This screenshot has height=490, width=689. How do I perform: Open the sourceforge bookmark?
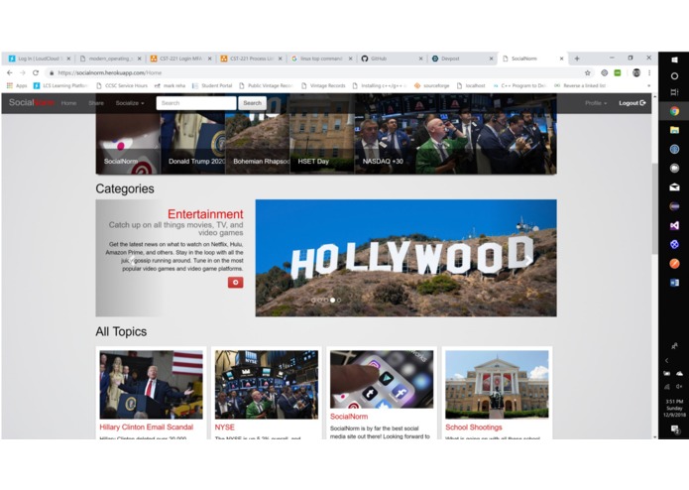pyautogui.click(x=431, y=85)
